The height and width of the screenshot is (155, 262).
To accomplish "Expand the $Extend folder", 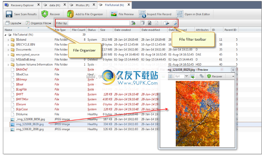I will pyautogui.click(x=8, y=40).
